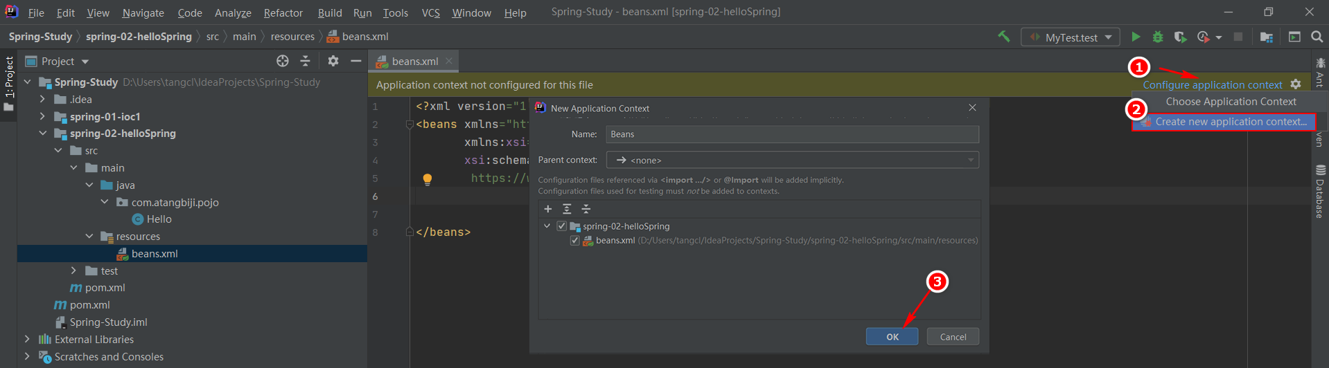This screenshot has height=368, width=1329.
Task: Click the Build project hammer icon
Action: 1003,37
